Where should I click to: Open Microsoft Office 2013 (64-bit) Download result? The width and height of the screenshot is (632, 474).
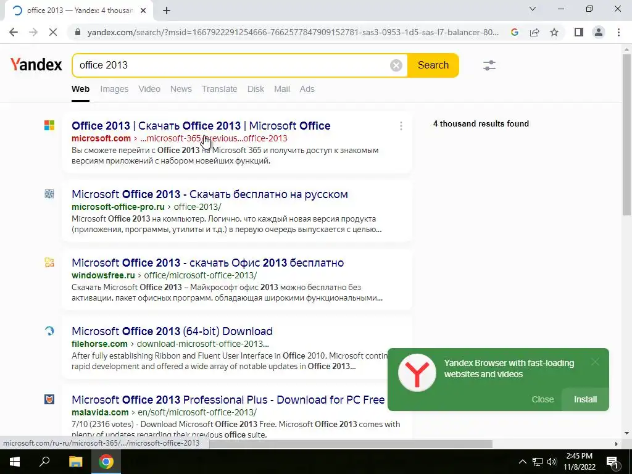[x=172, y=331]
